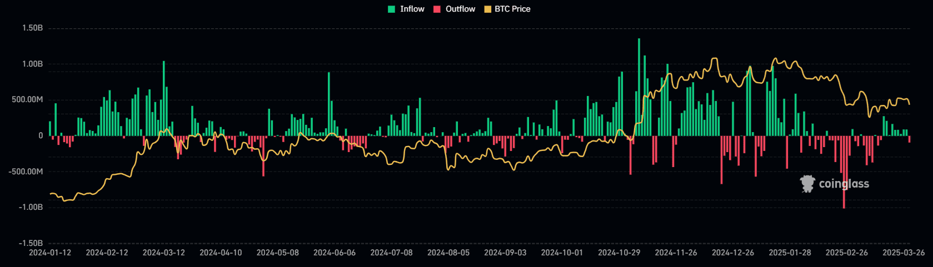Click the 2024-10-29 date axis label
The height and width of the screenshot is (267, 933).
(619, 253)
